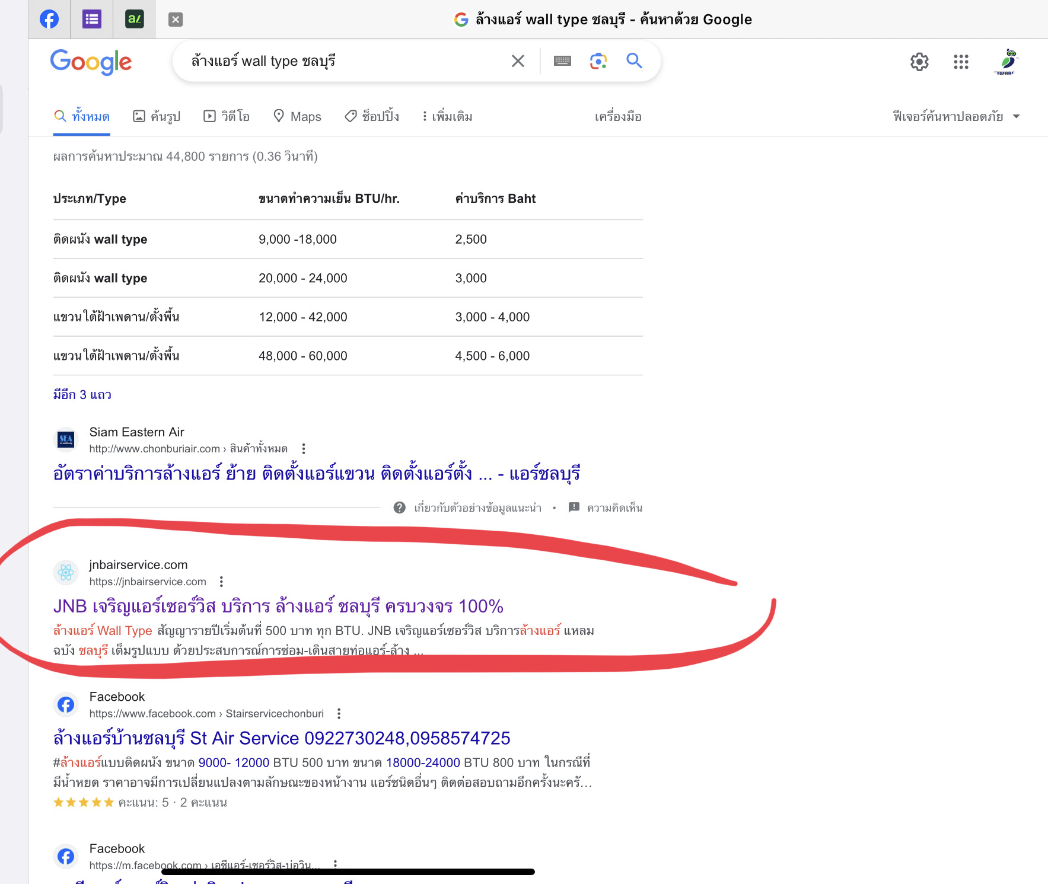Open the Google settings gear
Image resolution: width=1048 pixels, height=884 pixels.
tap(919, 62)
